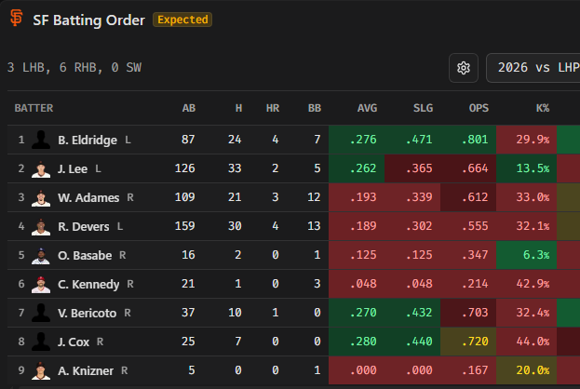Image resolution: width=580 pixels, height=389 pixels.
Task: Sort table by SLG column header
Action: click(x=423, y=108)
